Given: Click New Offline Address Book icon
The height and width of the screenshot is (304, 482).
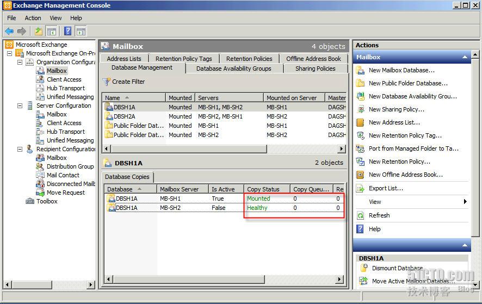Looking at the screenshot, I should pyautogui.click(x=360, y=175).
